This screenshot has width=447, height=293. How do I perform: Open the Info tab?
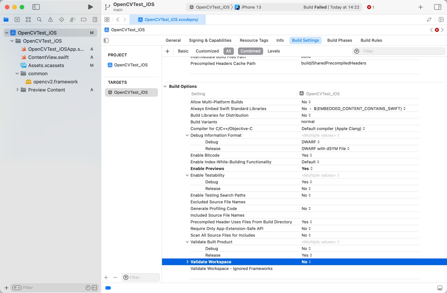(x=280, y=40)
